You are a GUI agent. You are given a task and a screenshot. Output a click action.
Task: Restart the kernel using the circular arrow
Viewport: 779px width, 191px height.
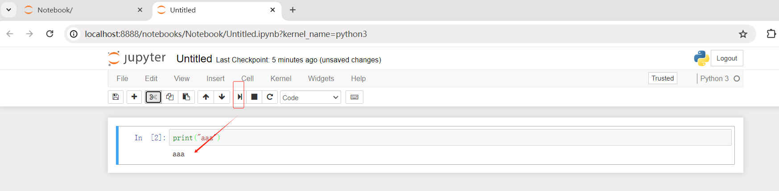click(270, 97)
